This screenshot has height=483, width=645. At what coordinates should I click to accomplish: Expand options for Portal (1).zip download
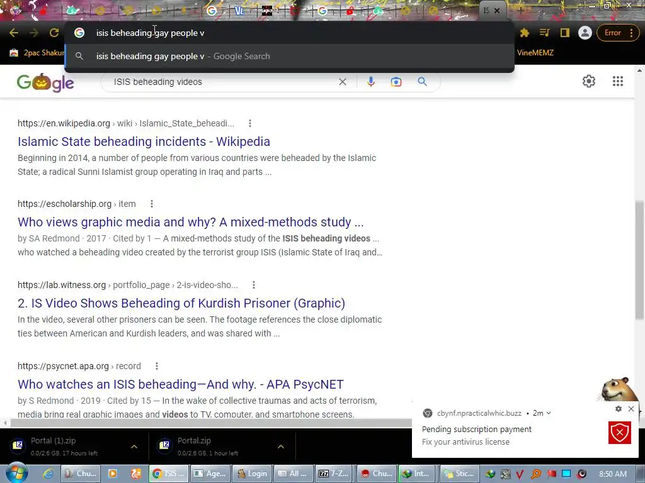click(x=134, y=447)
